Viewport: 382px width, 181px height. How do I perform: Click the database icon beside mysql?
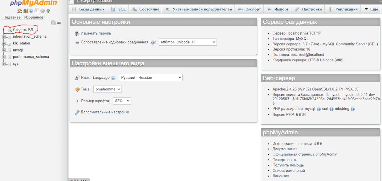pos(10,50)
